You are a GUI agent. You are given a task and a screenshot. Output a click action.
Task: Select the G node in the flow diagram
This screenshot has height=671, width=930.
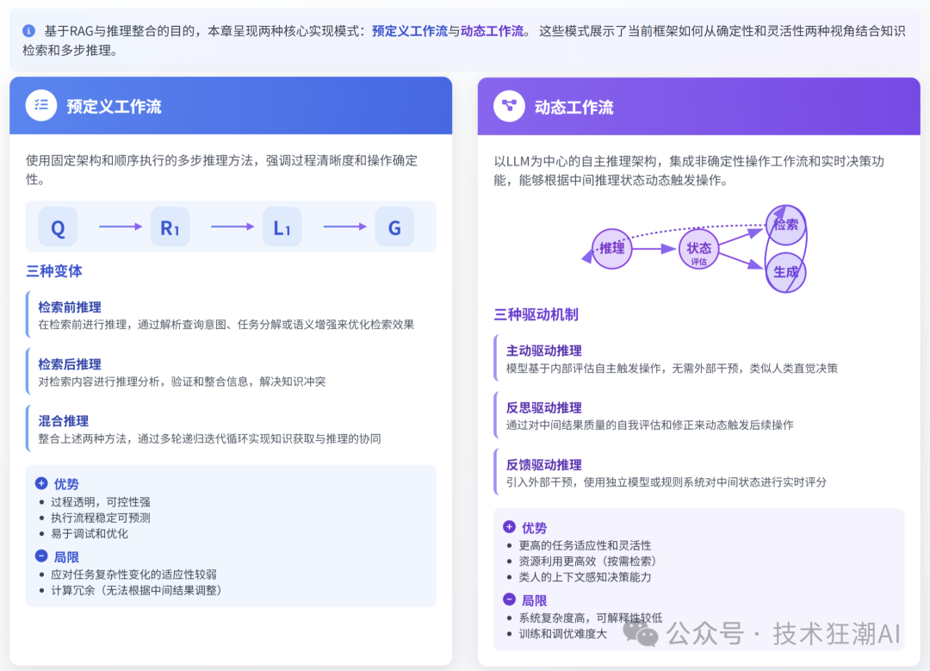click(394, 227)
